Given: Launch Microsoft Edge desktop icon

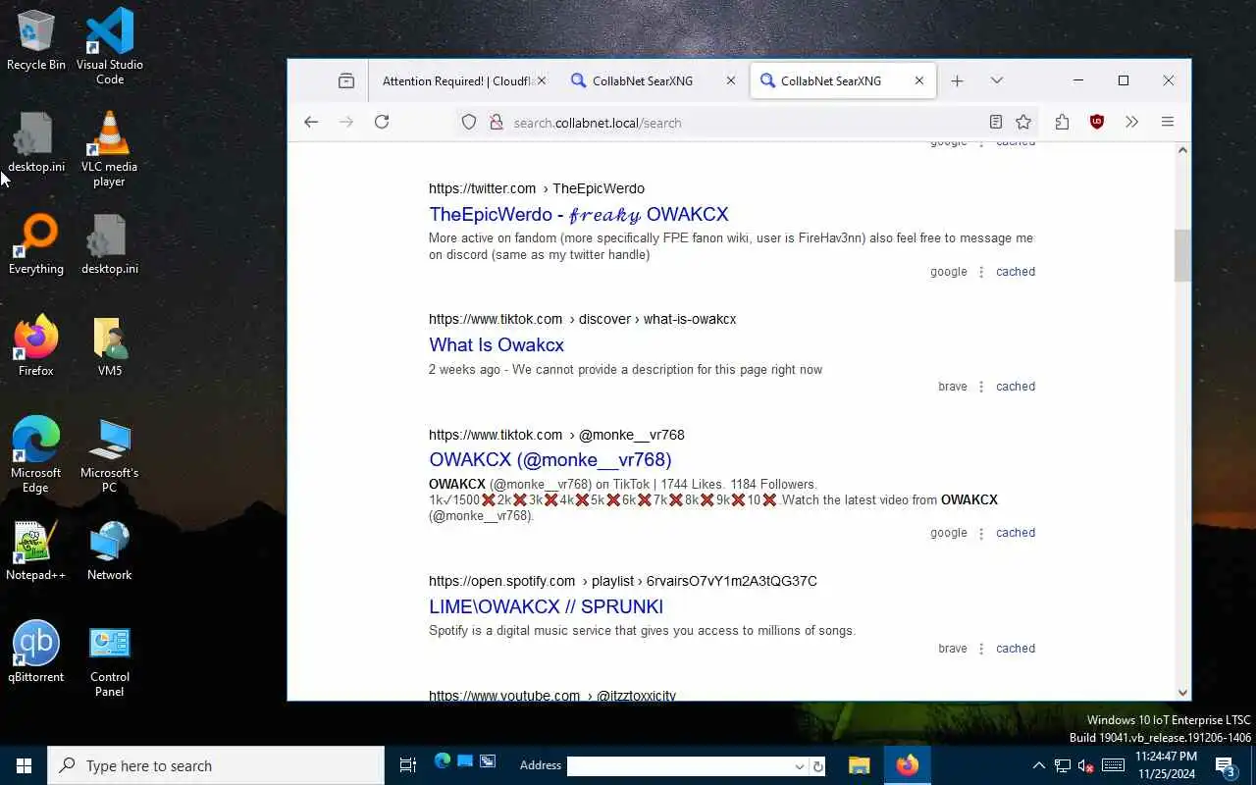Looking at the screenshot, I should tap(35, 455).
